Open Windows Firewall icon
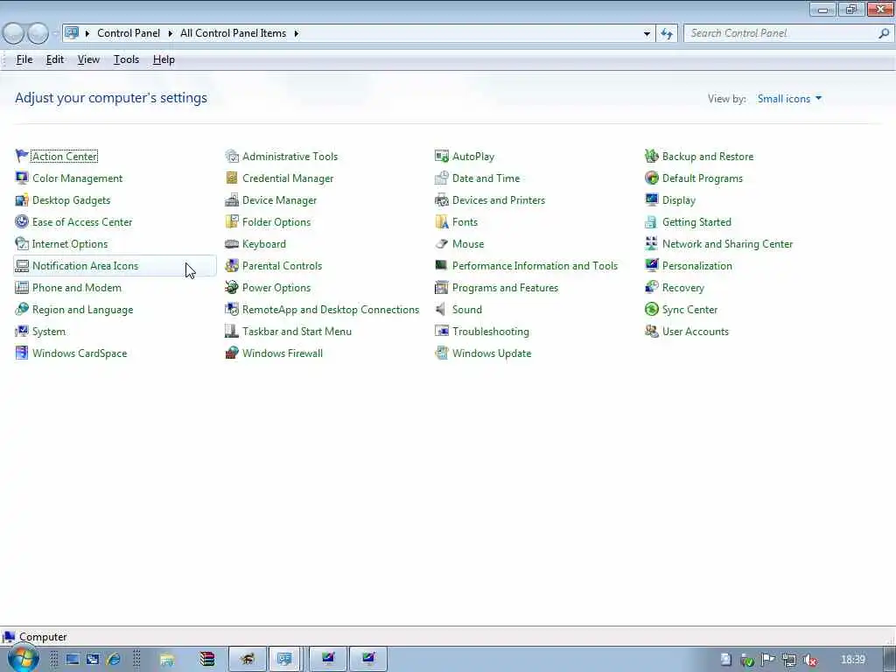The width and height of the screenshot is (896, 672). pos(231,353)
